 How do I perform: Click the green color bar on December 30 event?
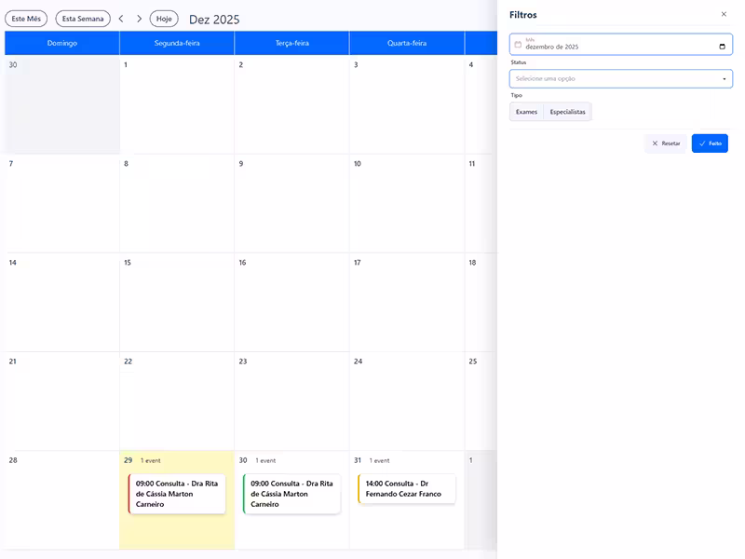pos(245,491)
